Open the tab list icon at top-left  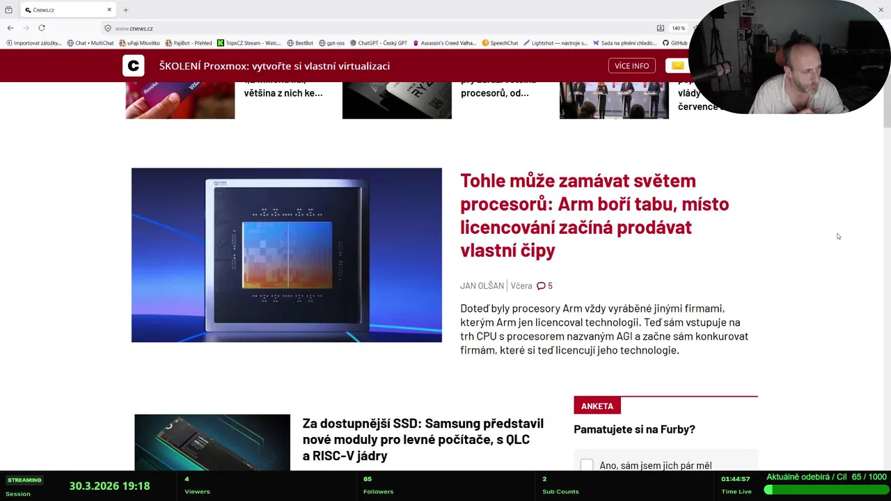point(8,10)
